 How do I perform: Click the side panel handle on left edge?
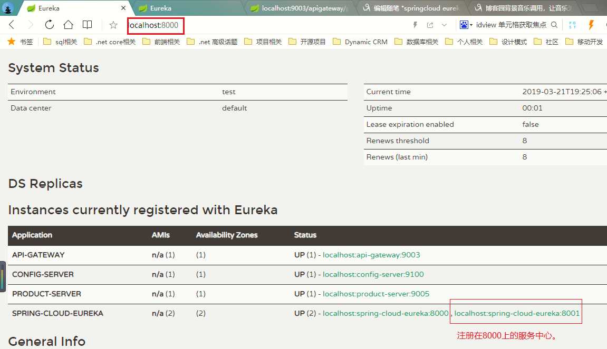(3, 277)
